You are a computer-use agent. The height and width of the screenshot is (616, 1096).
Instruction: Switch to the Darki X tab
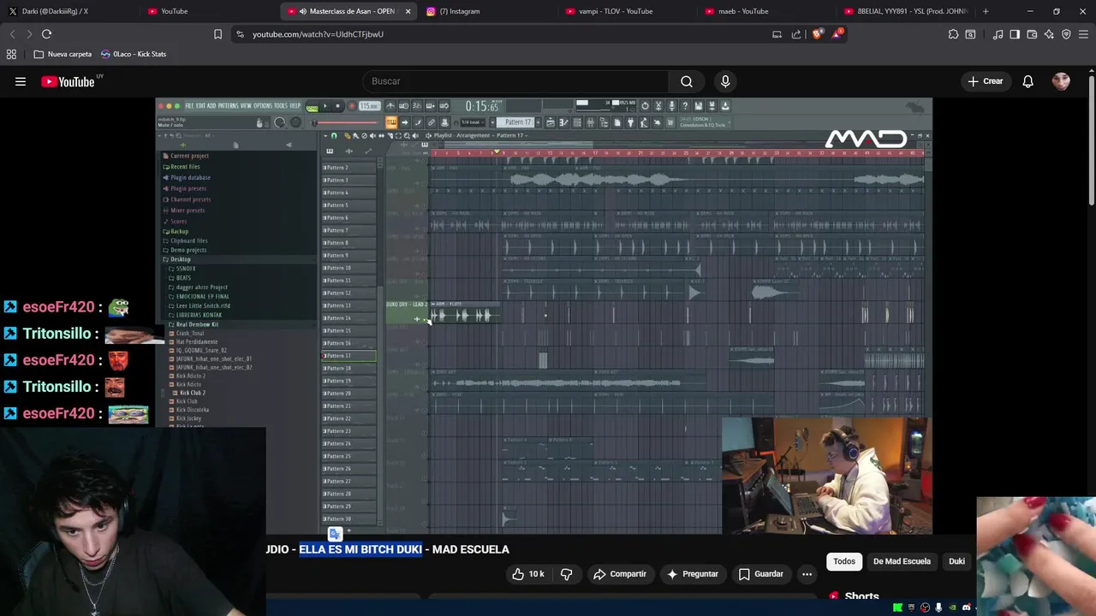[x=68, y=11]
